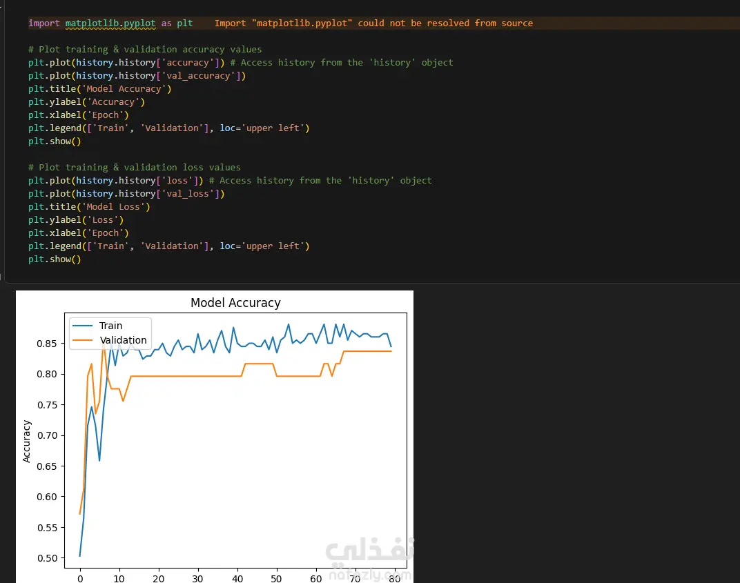Click the 'val_accuracy' string in the code

(x=198, y=75)
